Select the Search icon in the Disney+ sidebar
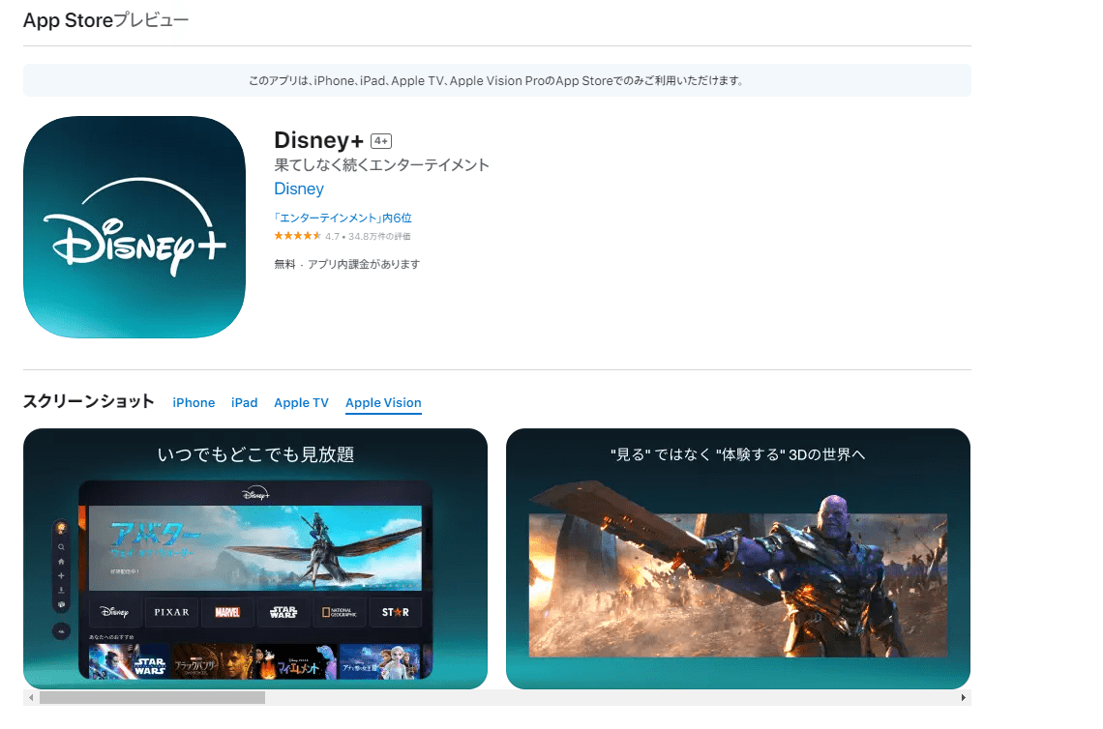Viewport: 1103px width, 729px height. pyautogui.click(x=61, y=546)
